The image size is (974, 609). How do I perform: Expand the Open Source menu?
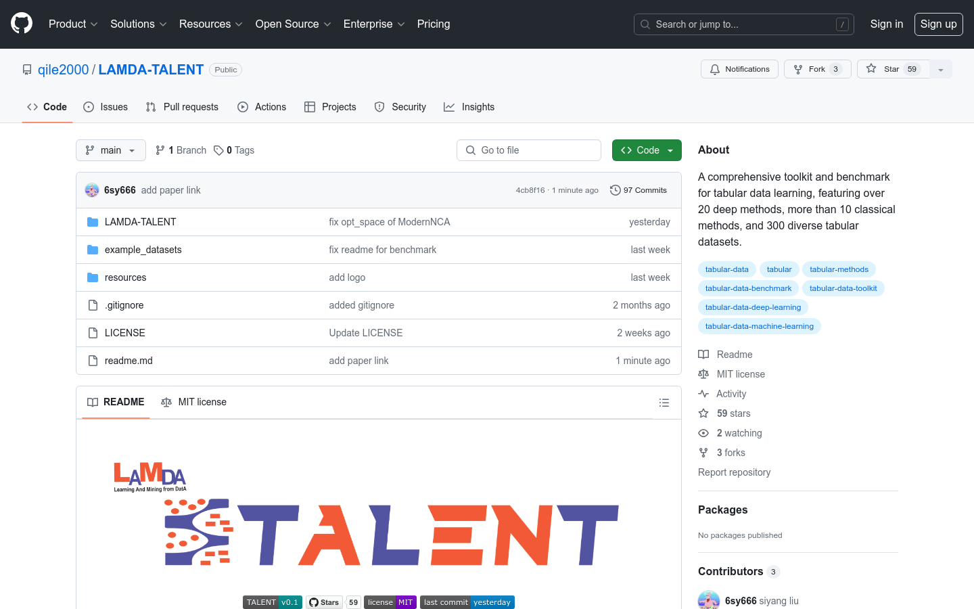[293, 24]
